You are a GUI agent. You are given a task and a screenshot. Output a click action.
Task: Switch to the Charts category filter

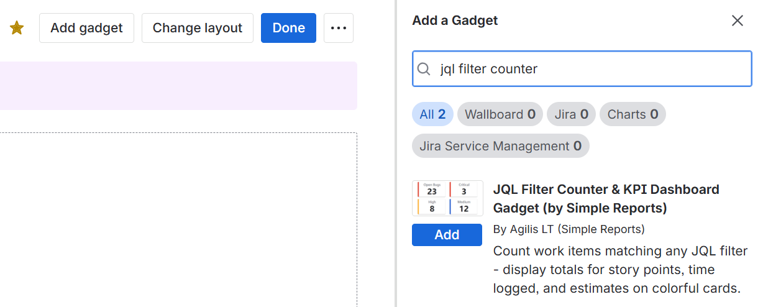(x=633, y=114)
